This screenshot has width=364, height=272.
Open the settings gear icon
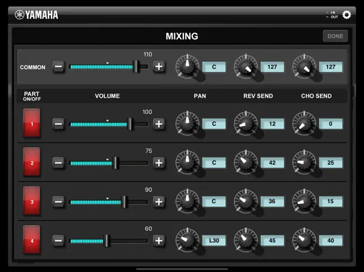coord(346,15)
